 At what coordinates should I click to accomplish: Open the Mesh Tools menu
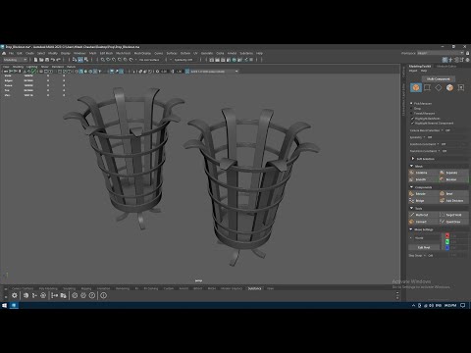pyautogui.click(x=124, y=53)
